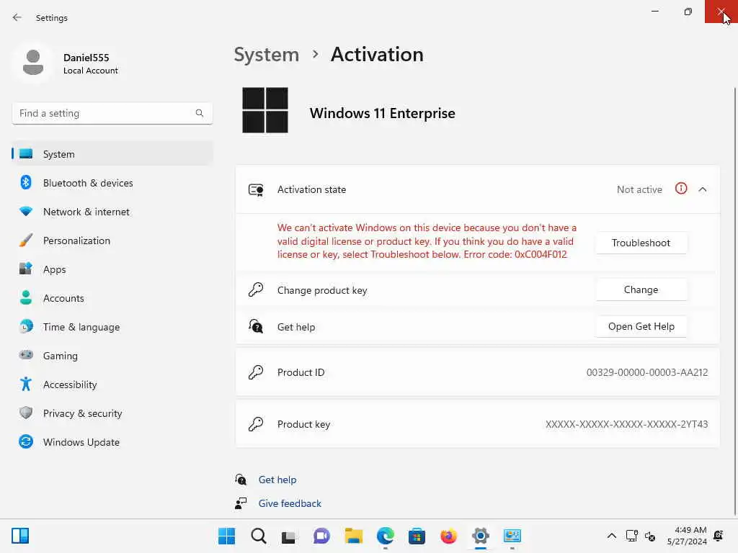This screenshot has height=553, width=738.
Task: Open taskbar Search
Action: 259,536
